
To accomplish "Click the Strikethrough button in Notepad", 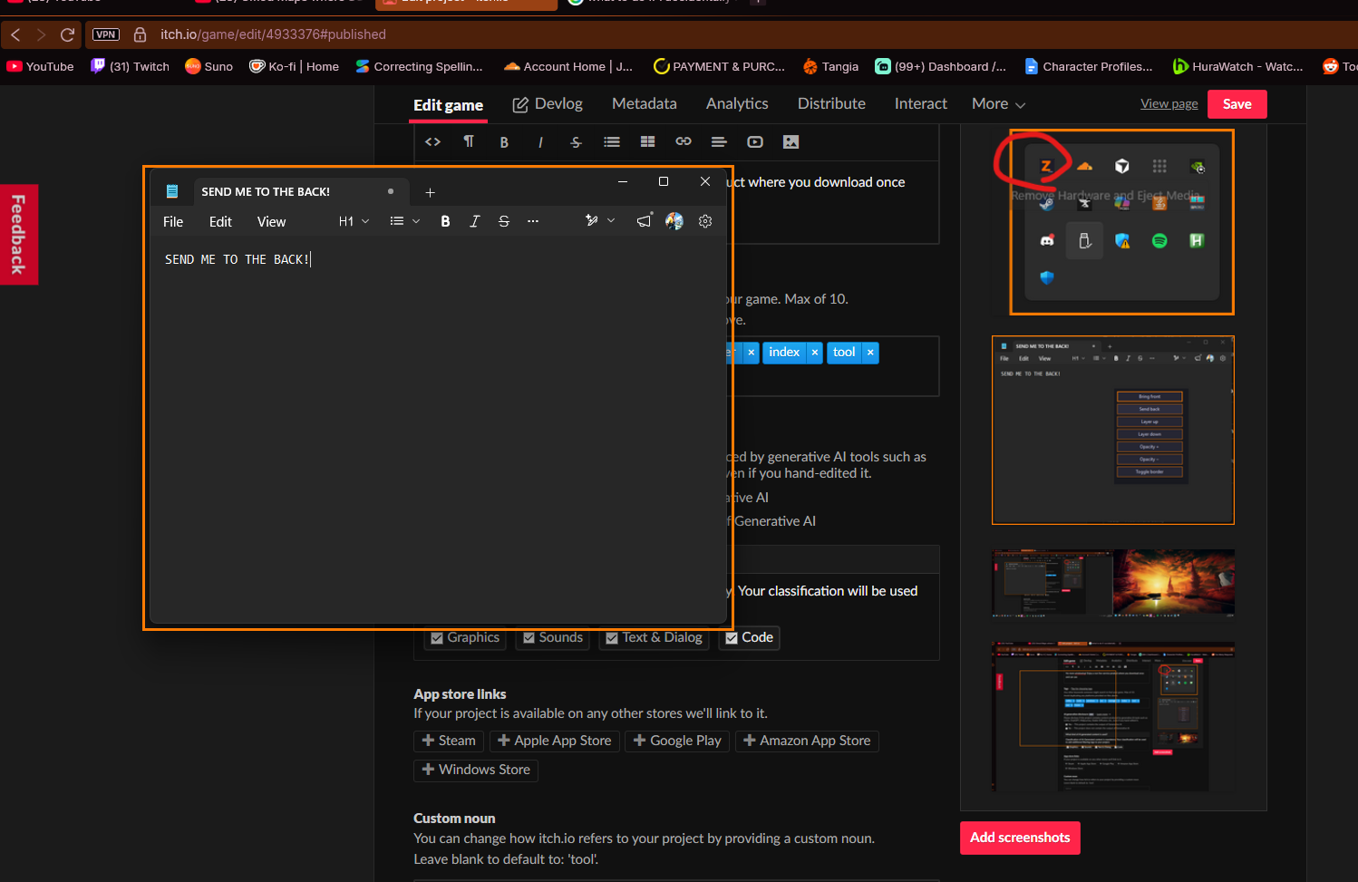I will (504, 221).
